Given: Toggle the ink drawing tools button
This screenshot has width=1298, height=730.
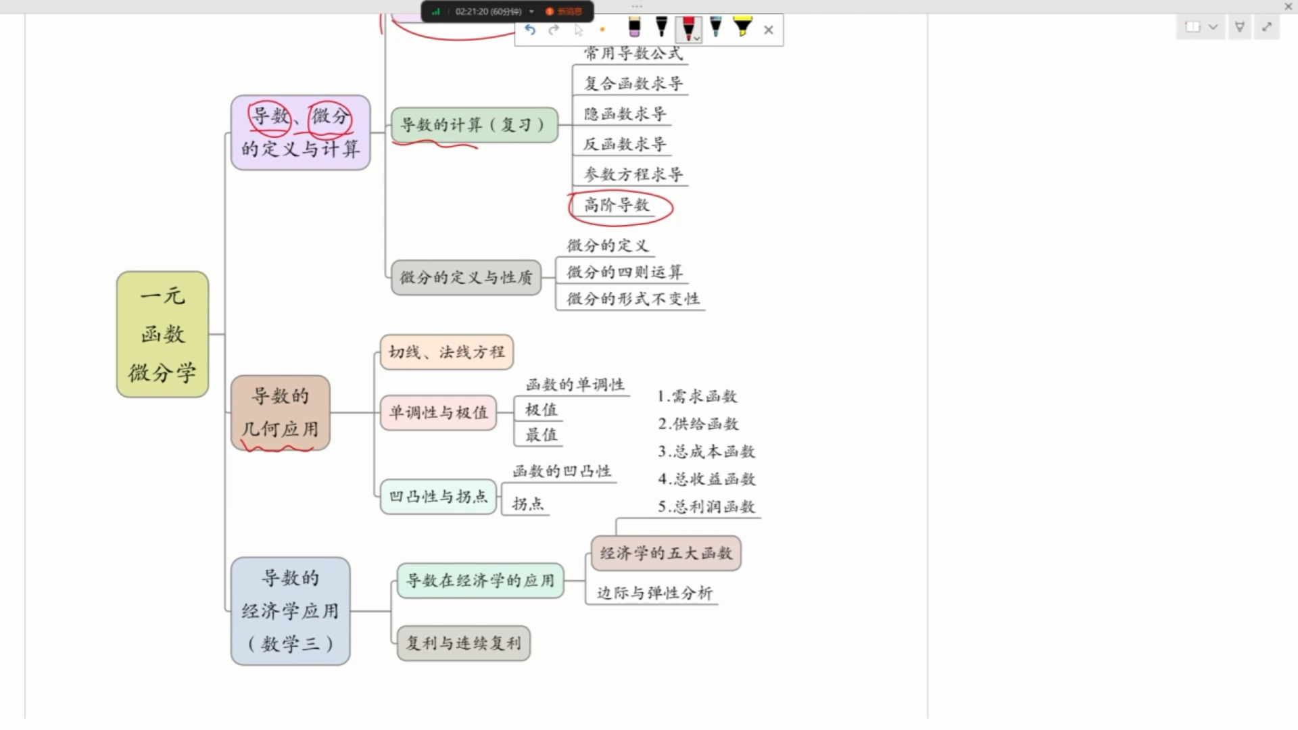Looking at the screenshot, I should (1239, 27).
